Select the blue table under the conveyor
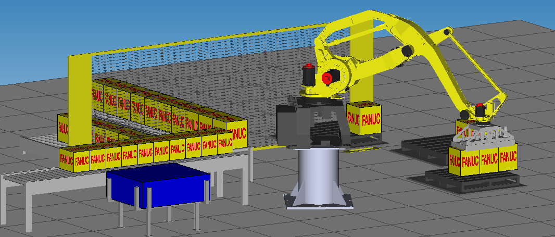This screenshot has height=237, width=555. pyautogui.click(x=158, y=186)
